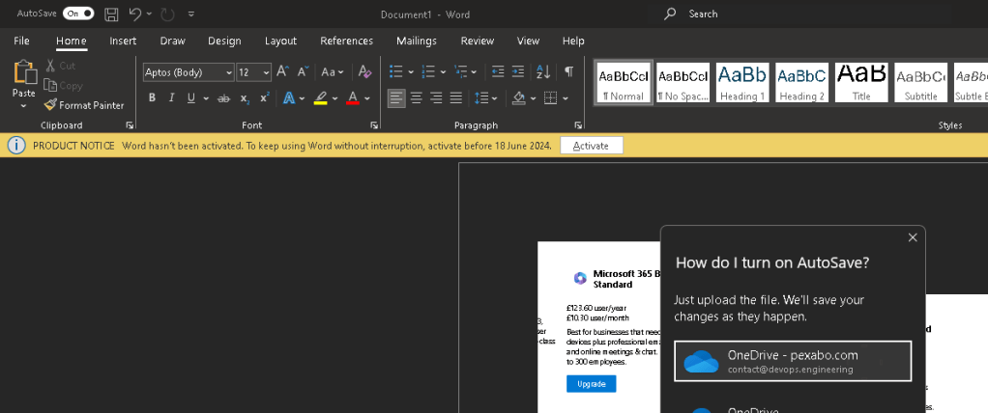Apply borders to paragraph
The height and width of the screenshot is (413, 988).
(x=551, y=98)
